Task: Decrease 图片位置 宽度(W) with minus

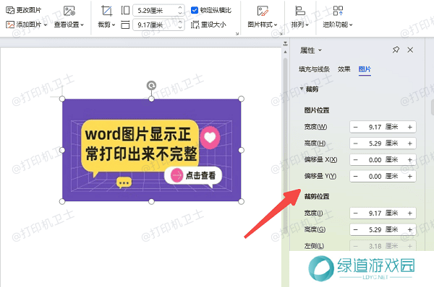Action: click(356, 127)
